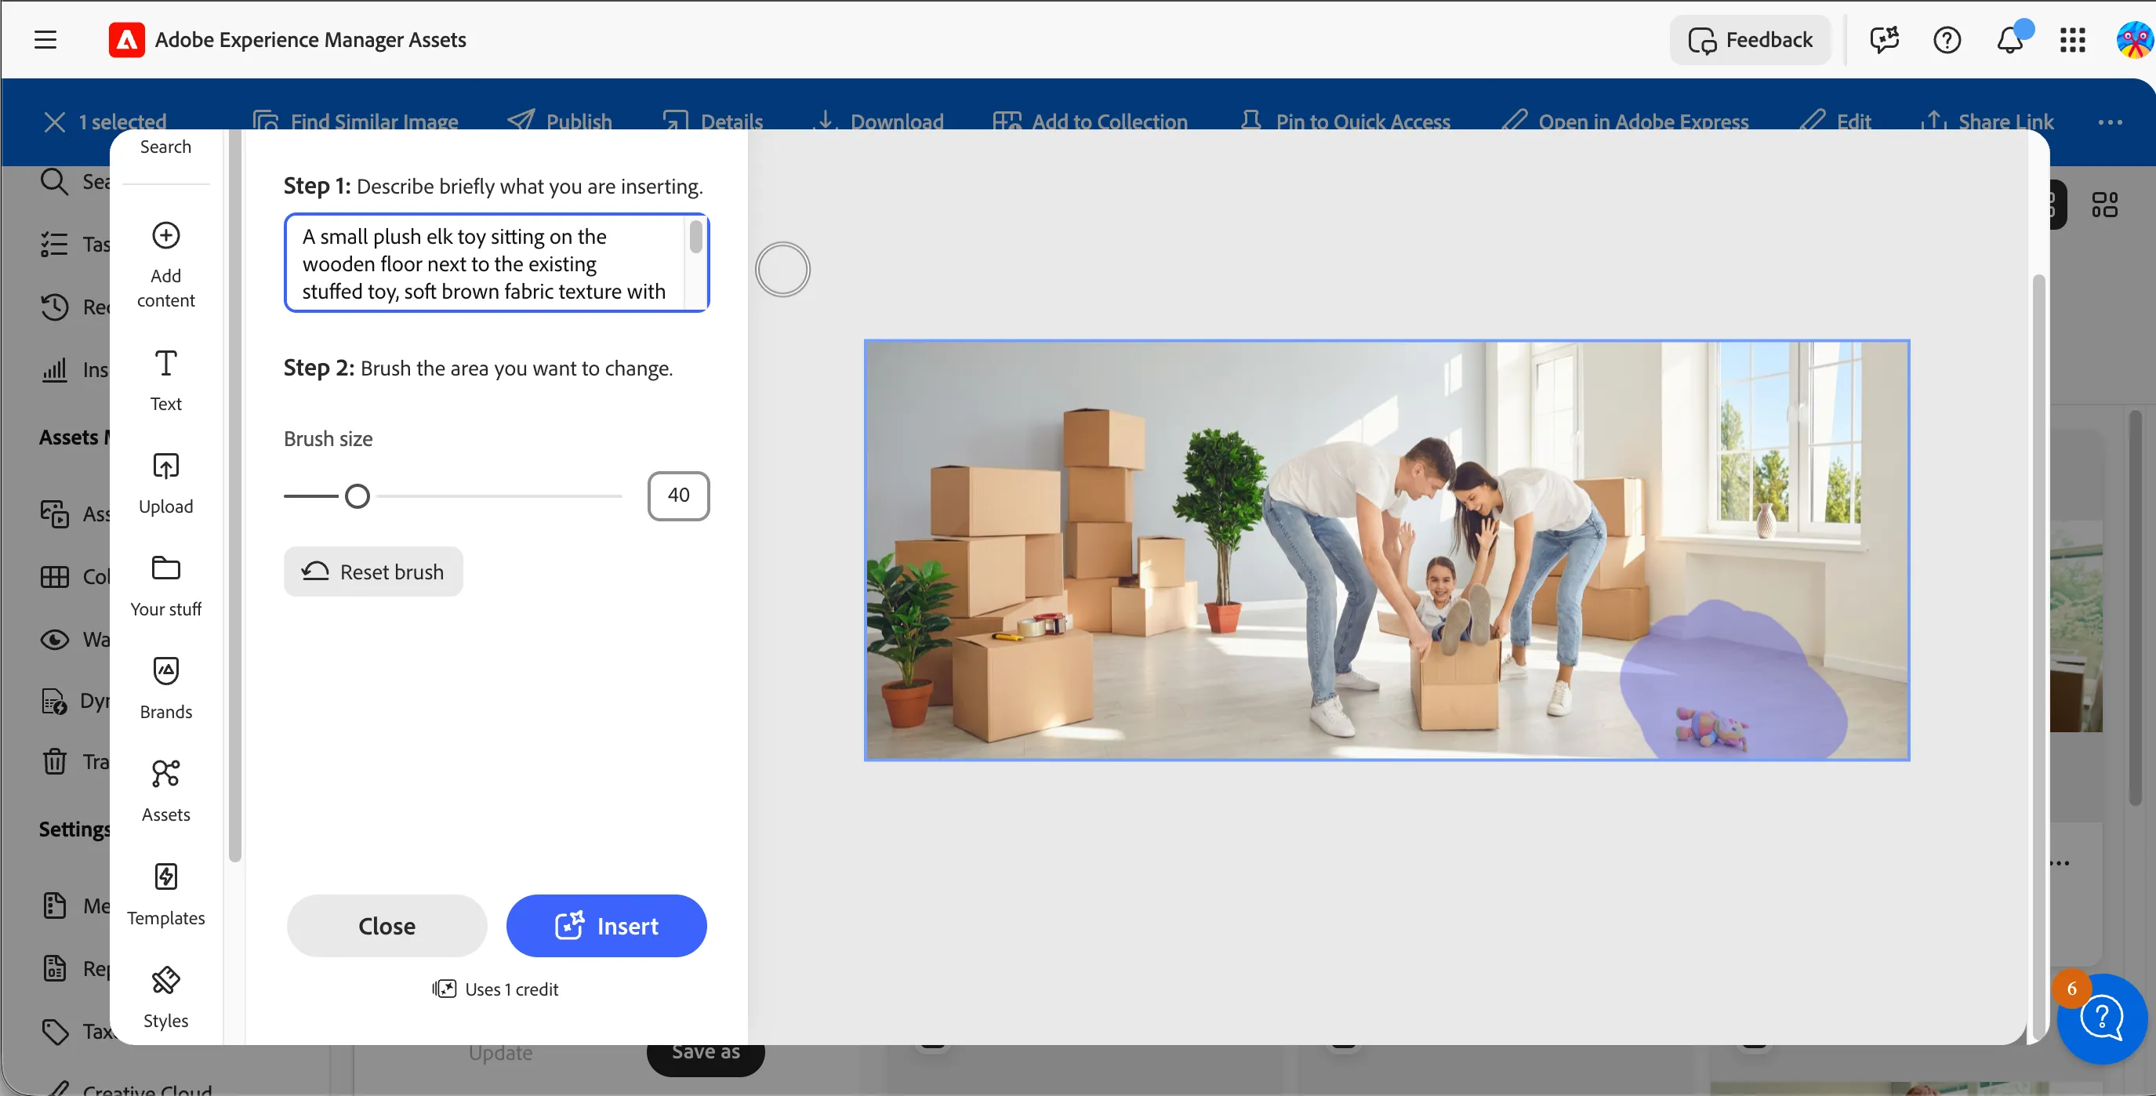This screenshot has height=1096, width=2156.
Task: Select the Text tool
Action: (165, 381)
